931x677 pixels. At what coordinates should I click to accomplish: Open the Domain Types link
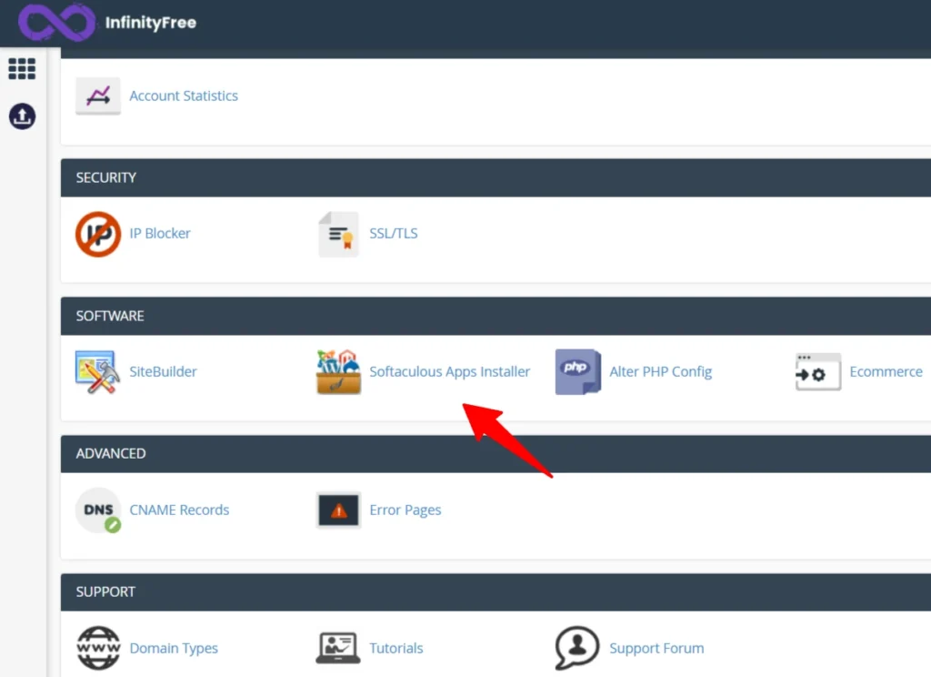point(174,648)
